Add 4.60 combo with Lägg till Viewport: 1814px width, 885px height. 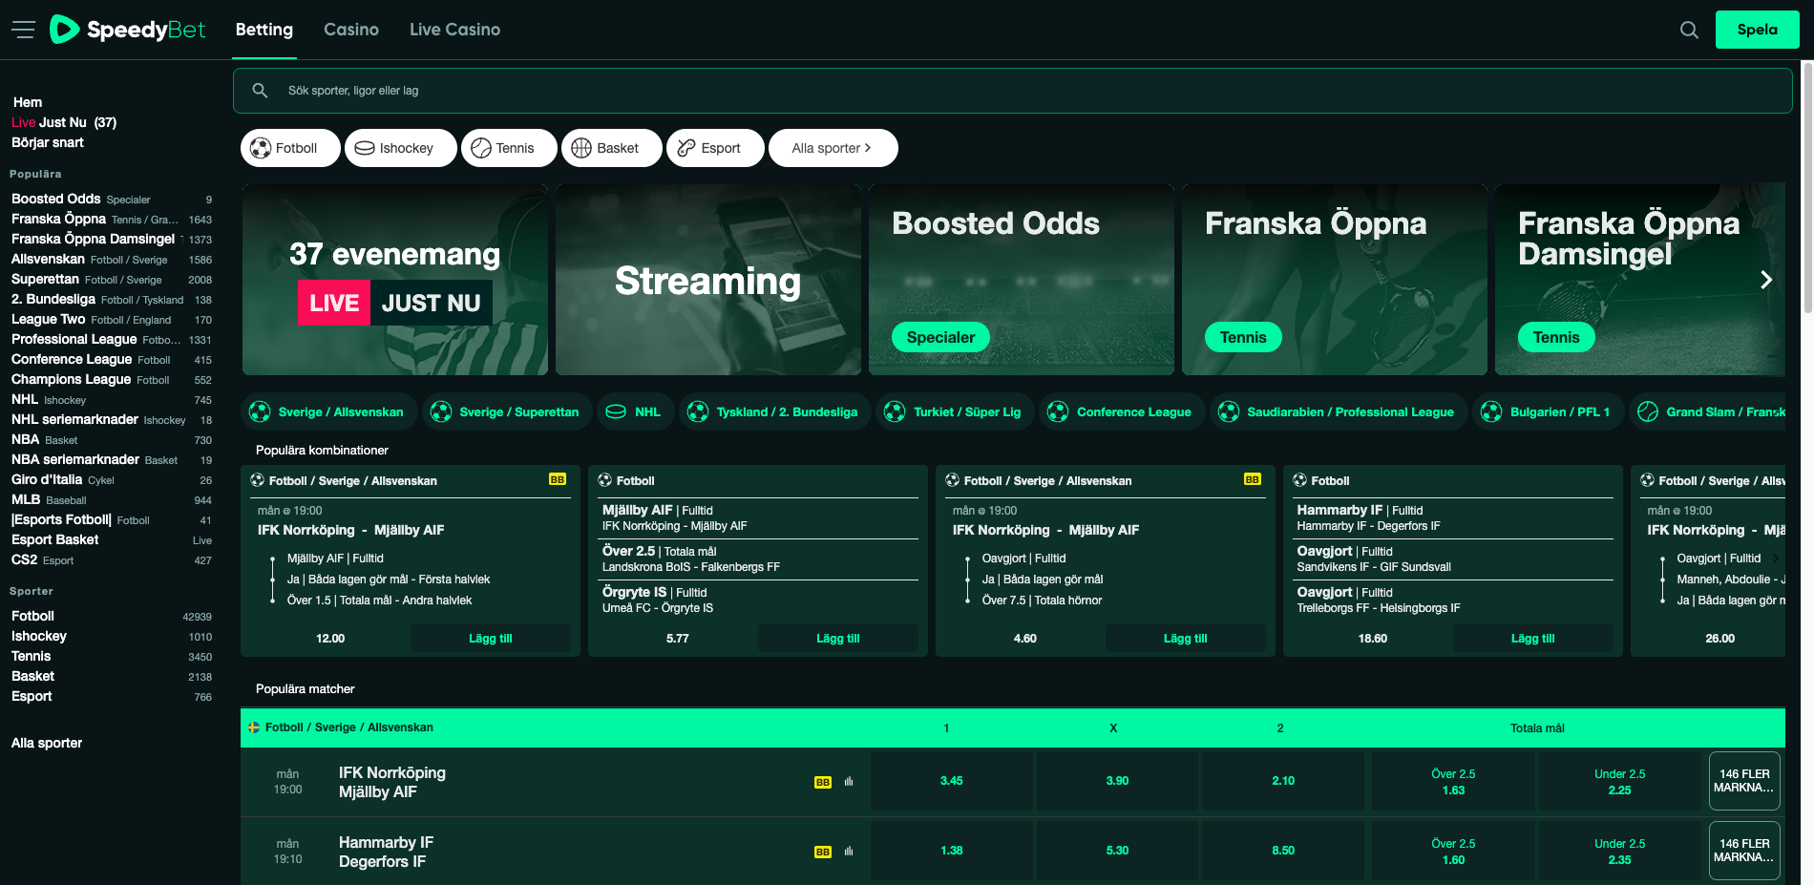coord(1186,638)
